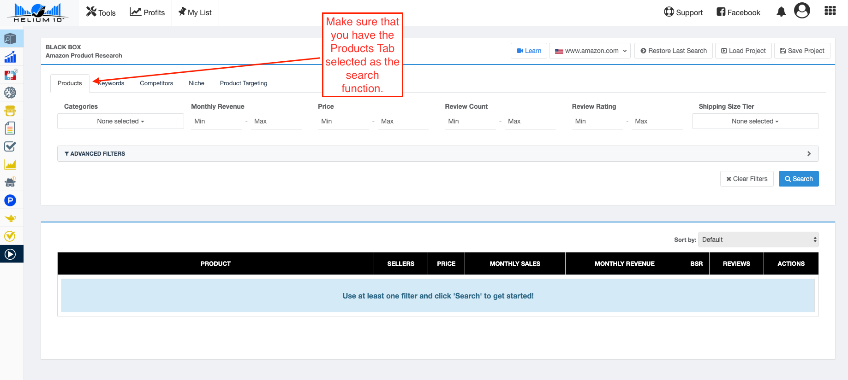Click the REVIEWS column header
The height and width of the screenshot is (380, 848).
click(x=736, y=263)
